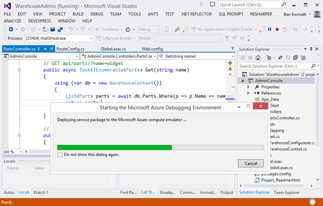This screenshot has width=323, height=206.
Task: Click the Search Solution Explorer field
Action: click(274, 66)
